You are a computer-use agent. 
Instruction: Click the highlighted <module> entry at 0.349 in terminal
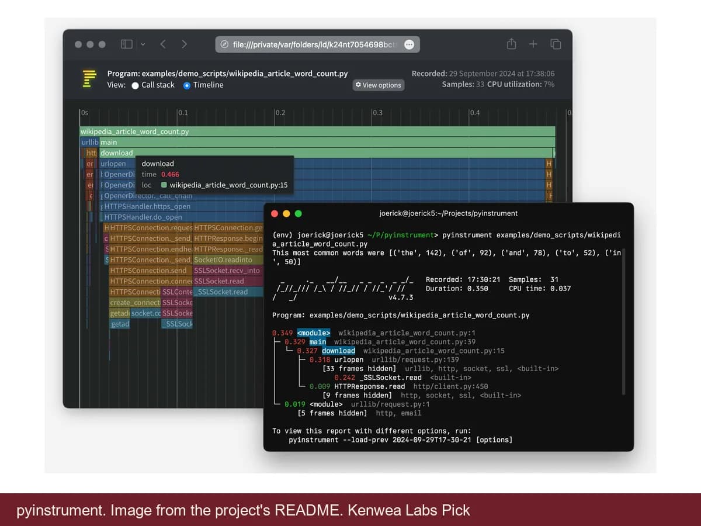click(x=313, y=333)
